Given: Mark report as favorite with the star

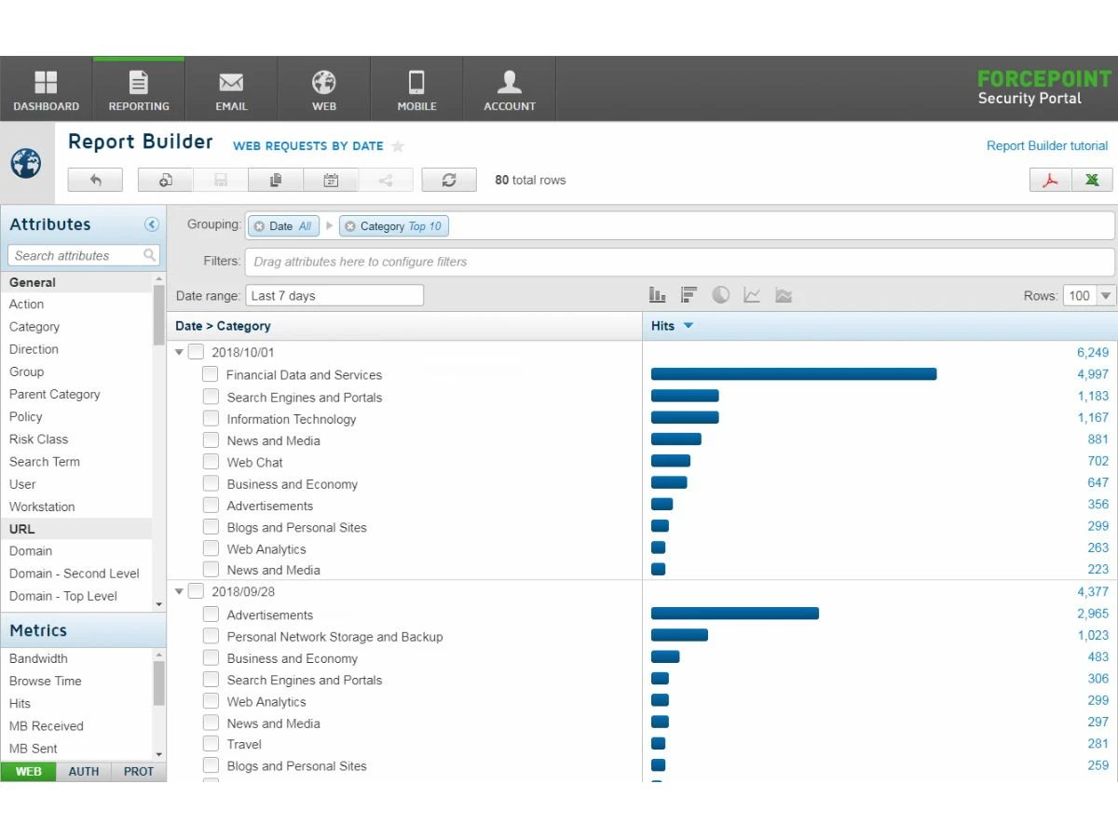Looking at the screenshot, I should point(398,146).
